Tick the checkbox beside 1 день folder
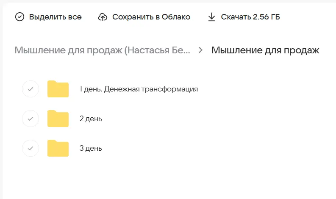 click(x=31, y=89)
